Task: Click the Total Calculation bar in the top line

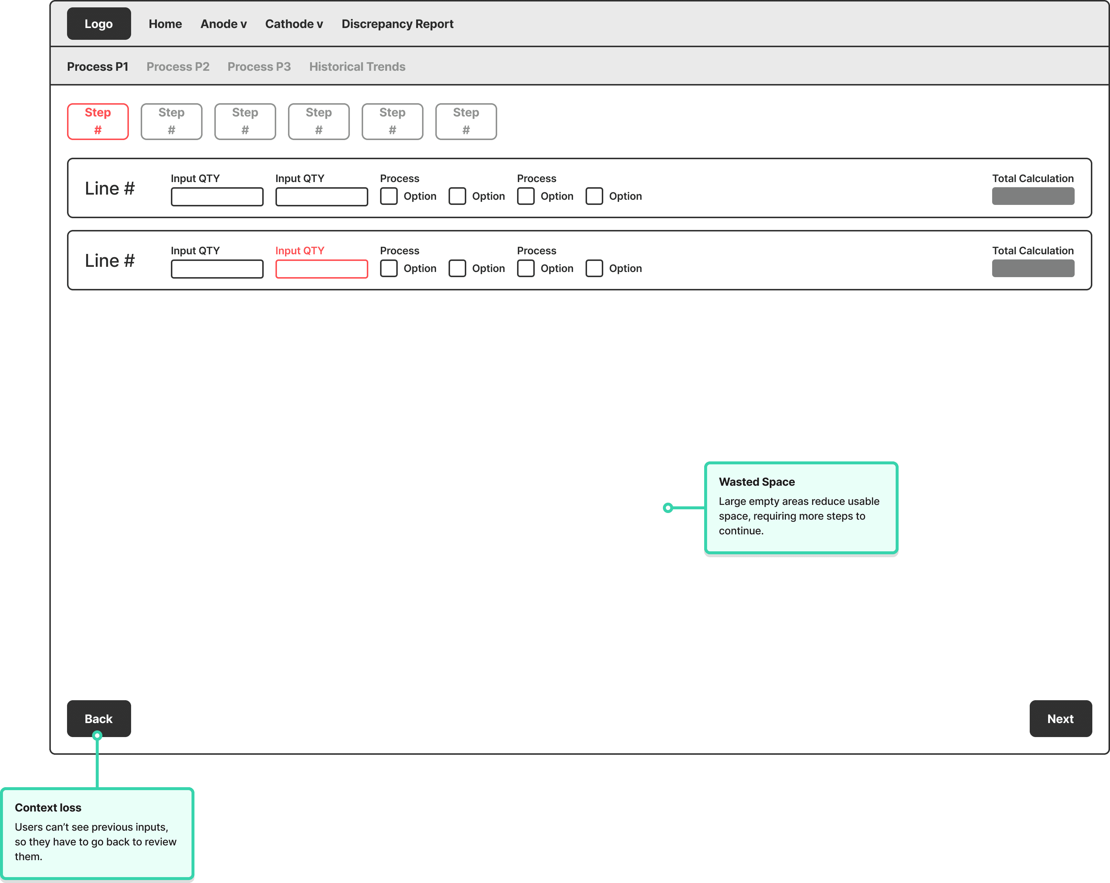Action: pos(1033,196)
